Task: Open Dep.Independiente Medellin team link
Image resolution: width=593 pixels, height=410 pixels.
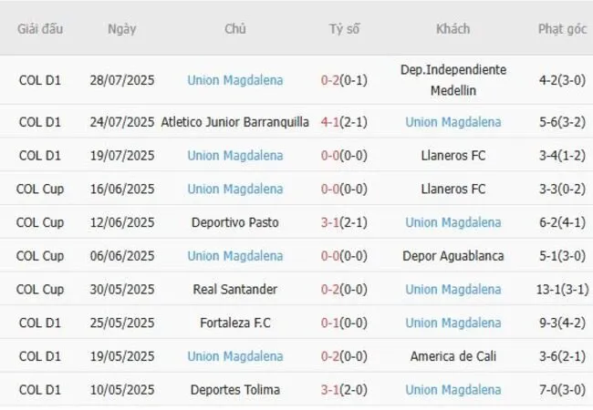Action: pyautogui.click(x=453, y=80)
